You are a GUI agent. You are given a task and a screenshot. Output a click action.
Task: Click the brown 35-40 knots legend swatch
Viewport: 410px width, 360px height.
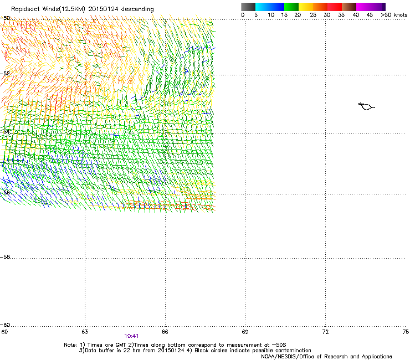(349, 7)
